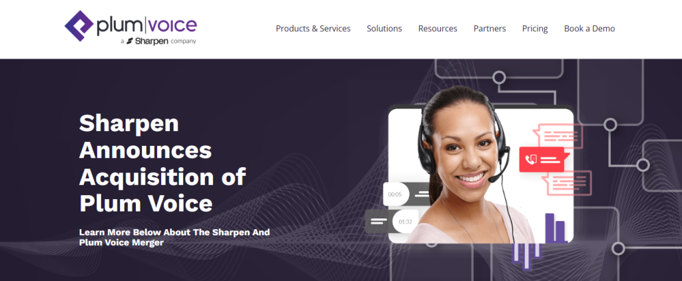
Task: Expand the Partners navigation menu
Action: click(x=490, y=29)
